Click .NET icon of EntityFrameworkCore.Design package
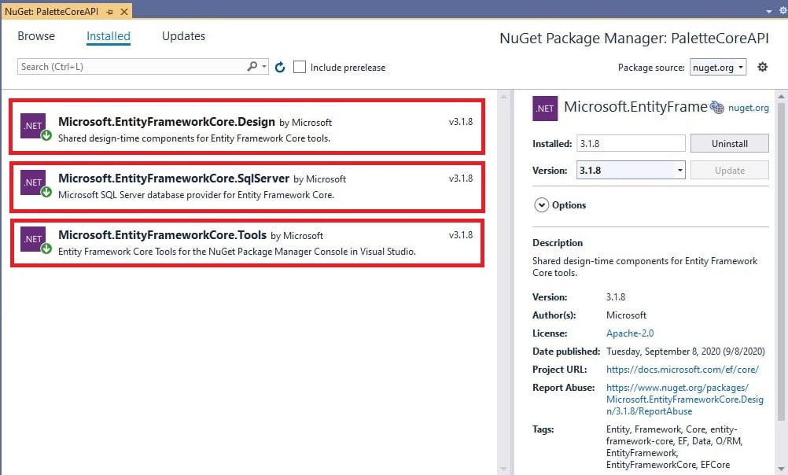This screenshot has height=475, width=788. coord(33,126)
